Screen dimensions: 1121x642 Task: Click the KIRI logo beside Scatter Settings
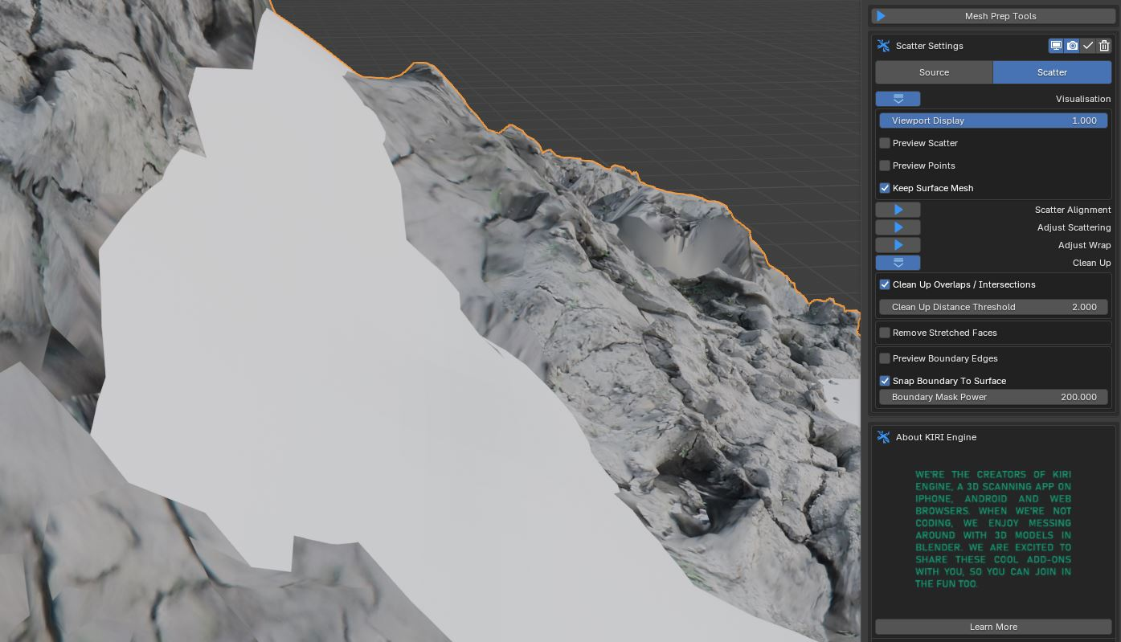coord(883,46)
